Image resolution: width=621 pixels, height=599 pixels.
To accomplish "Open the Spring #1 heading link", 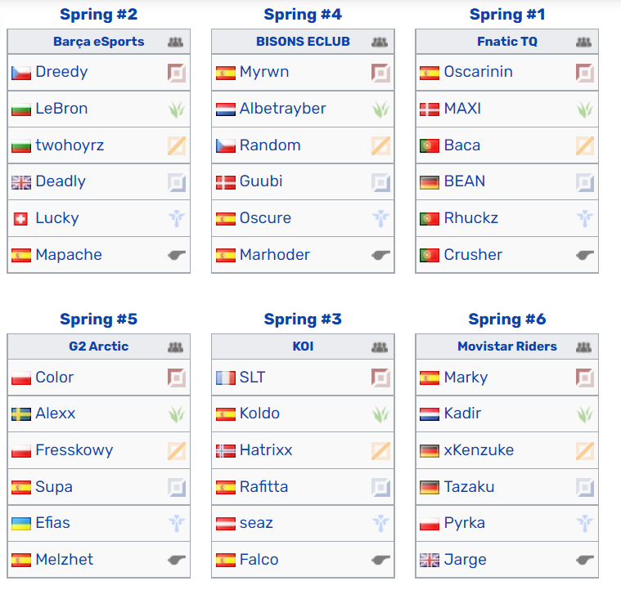I will pos(507,15).
